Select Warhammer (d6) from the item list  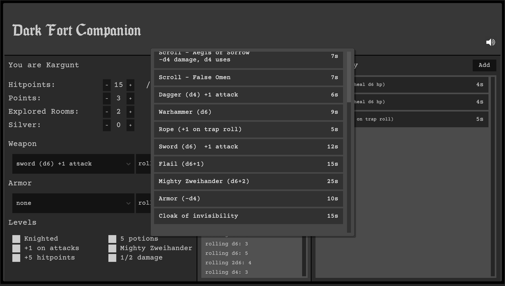(x=248, y=112)
